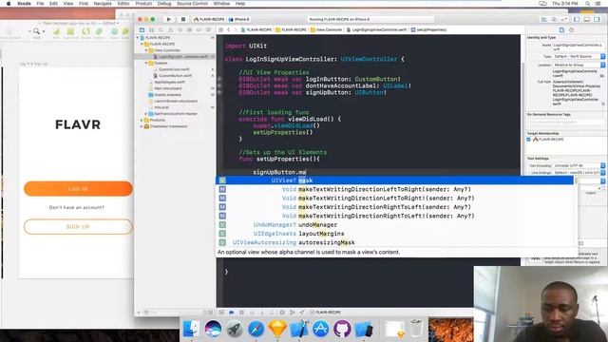Add a file with the navigator plus icon

click(x=139, y=313)
